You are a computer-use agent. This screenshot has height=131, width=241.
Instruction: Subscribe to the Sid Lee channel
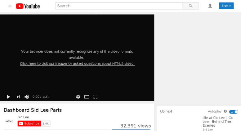pos(29,124)
